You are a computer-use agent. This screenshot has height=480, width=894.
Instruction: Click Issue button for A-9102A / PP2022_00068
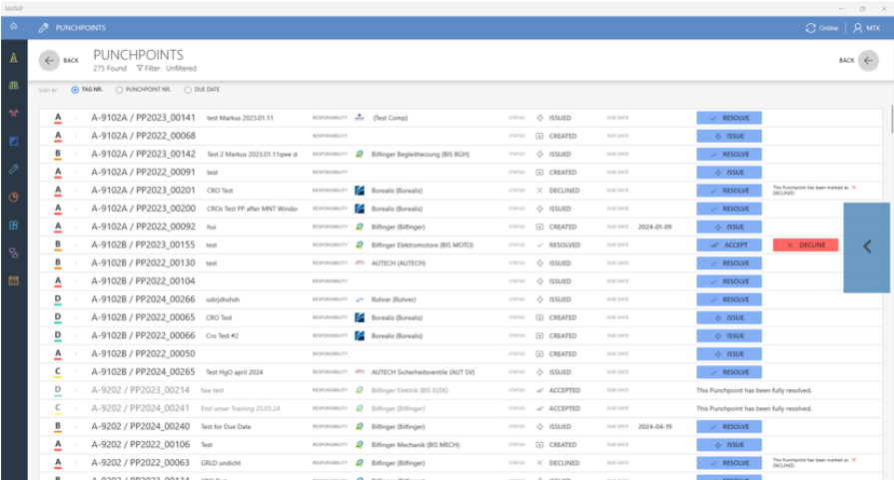coord(729,136)
